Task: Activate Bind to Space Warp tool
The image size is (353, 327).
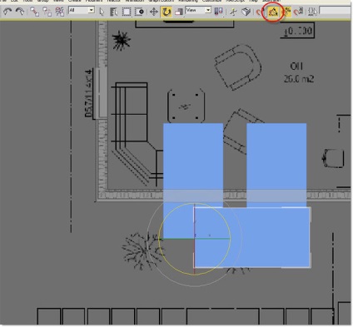Action: coord(60,12)
